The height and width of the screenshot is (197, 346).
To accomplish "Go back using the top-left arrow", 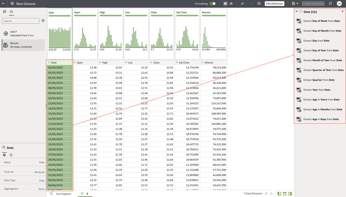I will [3, 3].
